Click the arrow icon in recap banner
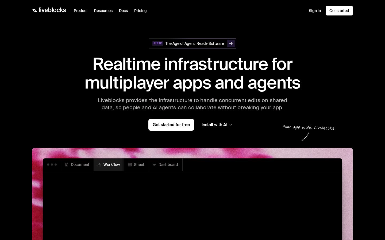385x240 pixels. [231, 43]
